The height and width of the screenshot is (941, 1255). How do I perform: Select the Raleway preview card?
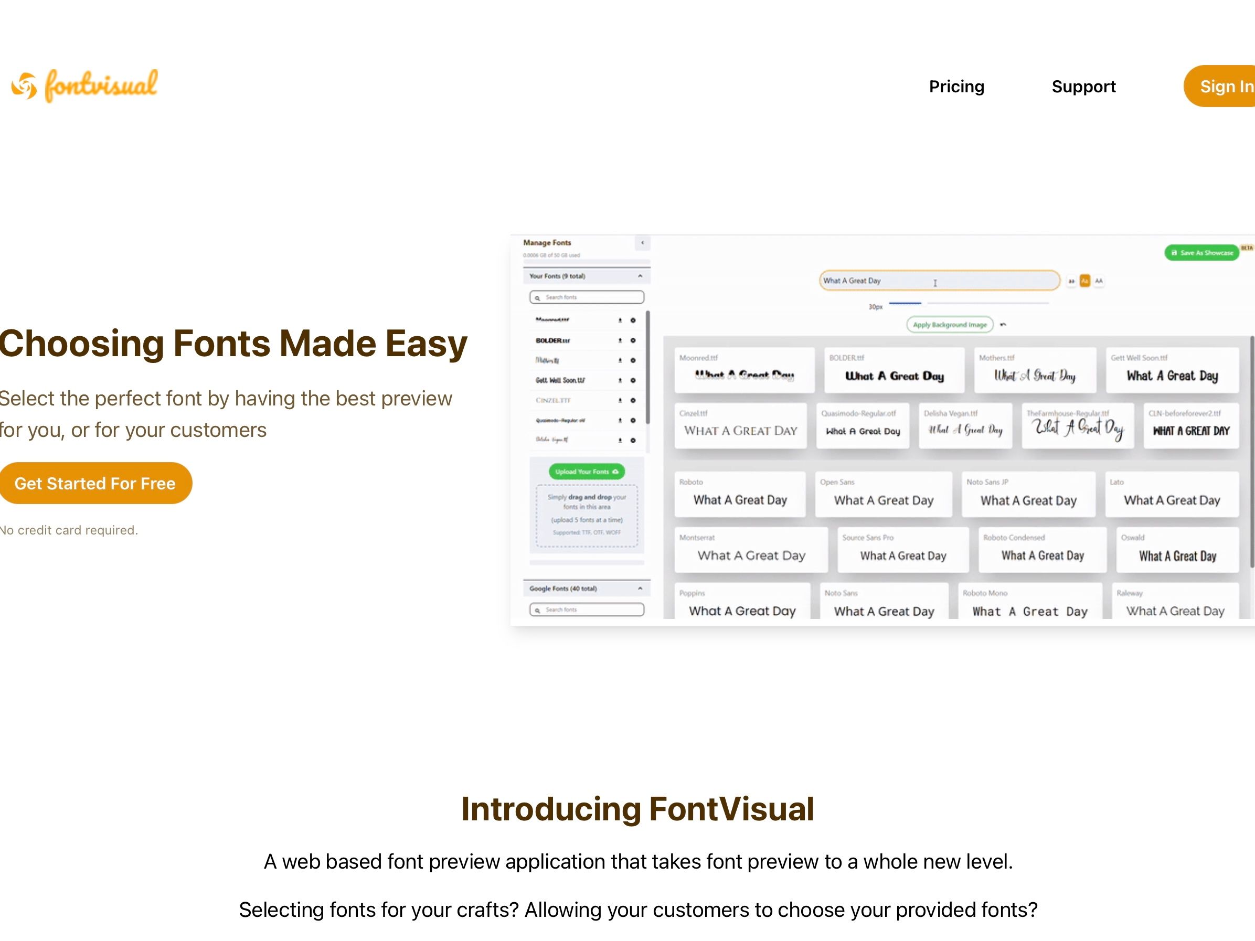1176,601
